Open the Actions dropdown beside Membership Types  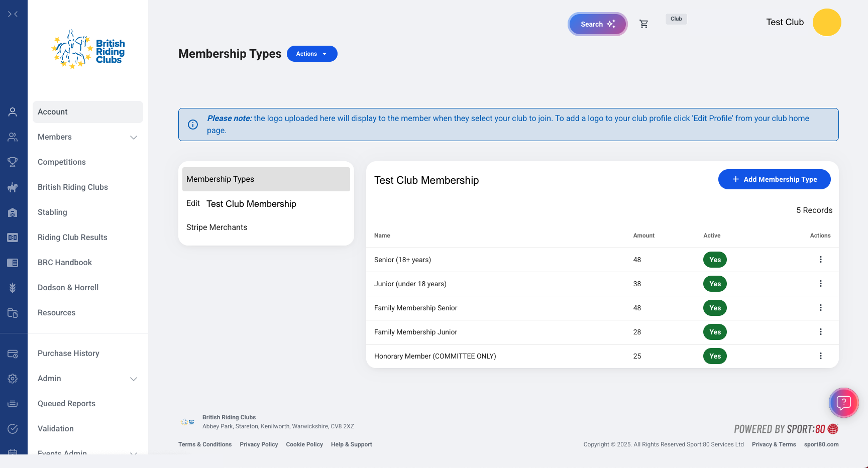(x=311, y=54)
